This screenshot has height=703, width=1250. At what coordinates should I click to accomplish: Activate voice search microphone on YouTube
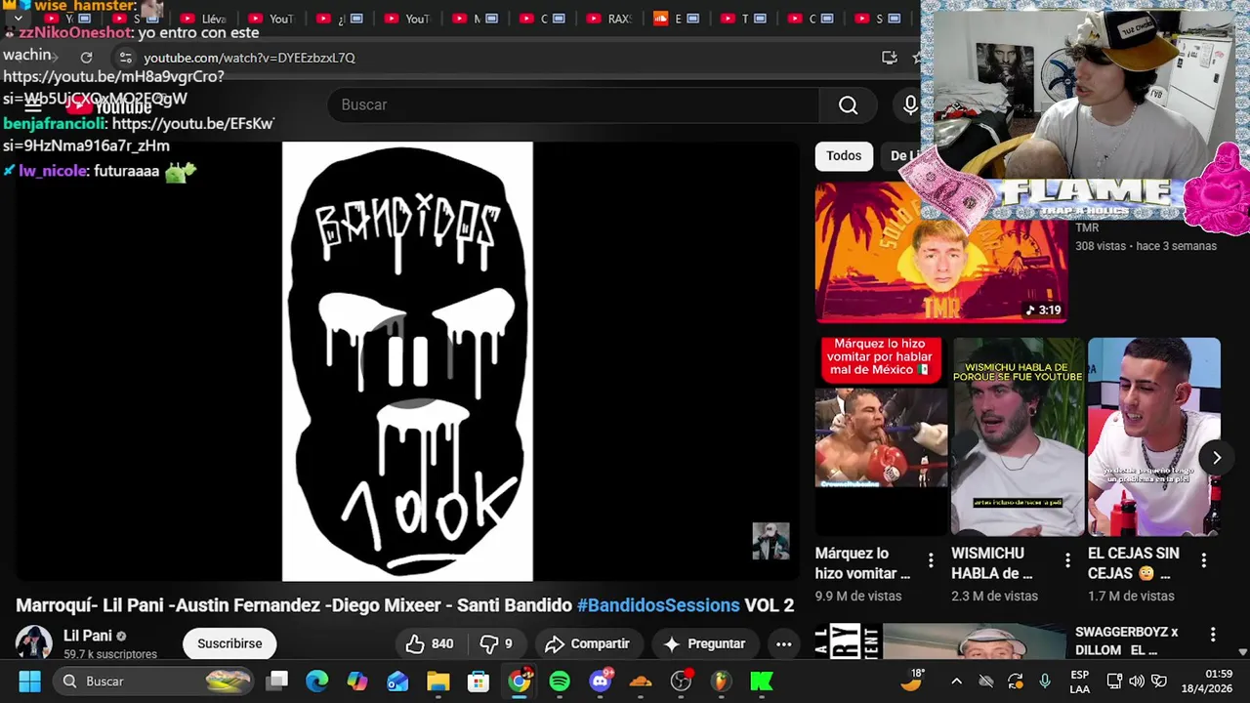tap(909, 104)
